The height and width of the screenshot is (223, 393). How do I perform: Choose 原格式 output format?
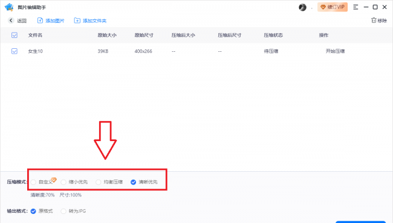click(33, 212)
